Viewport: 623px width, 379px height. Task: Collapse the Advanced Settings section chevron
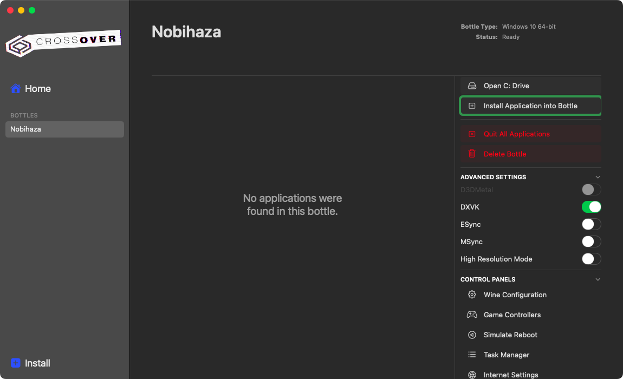598,177
